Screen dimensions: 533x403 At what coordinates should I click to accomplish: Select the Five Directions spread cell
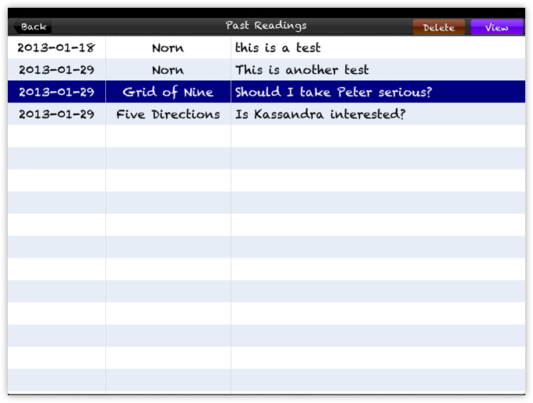pos(168,114)
